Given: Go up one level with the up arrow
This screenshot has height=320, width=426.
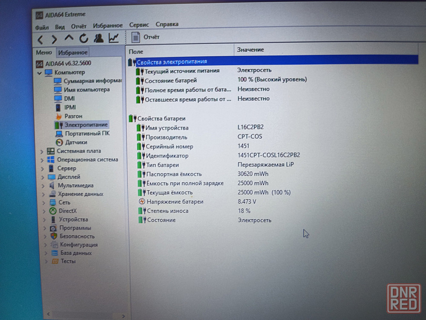Looking at the screenshot, I should pyautogui.click(x=69, y=38).
